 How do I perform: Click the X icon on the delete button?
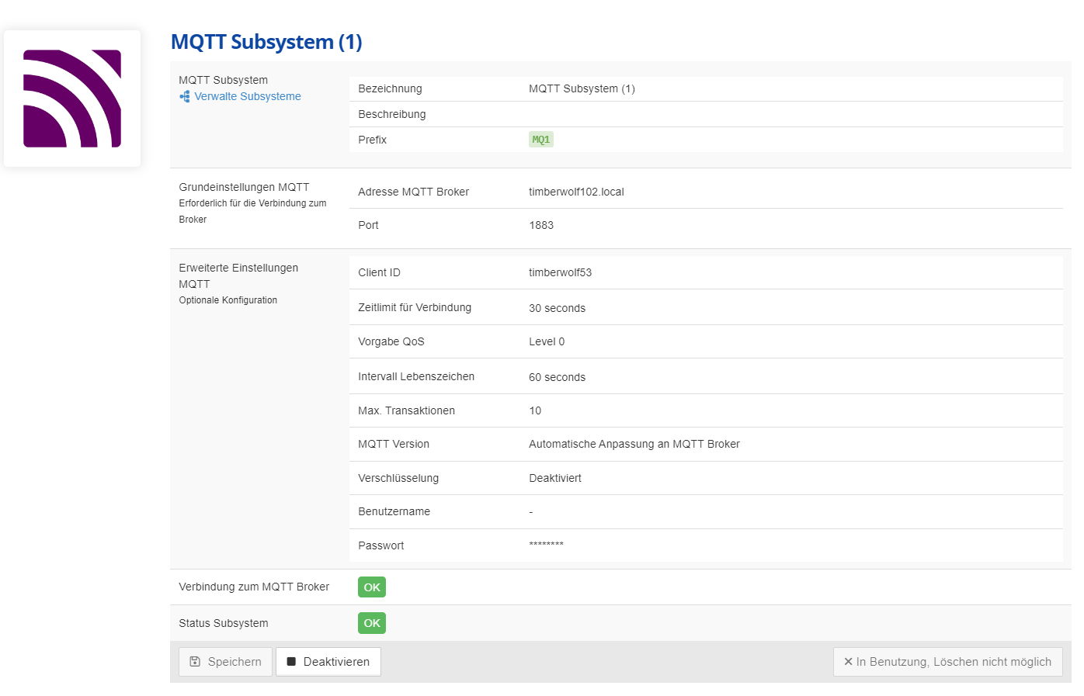pyautogui.click(x=848, y=662)
